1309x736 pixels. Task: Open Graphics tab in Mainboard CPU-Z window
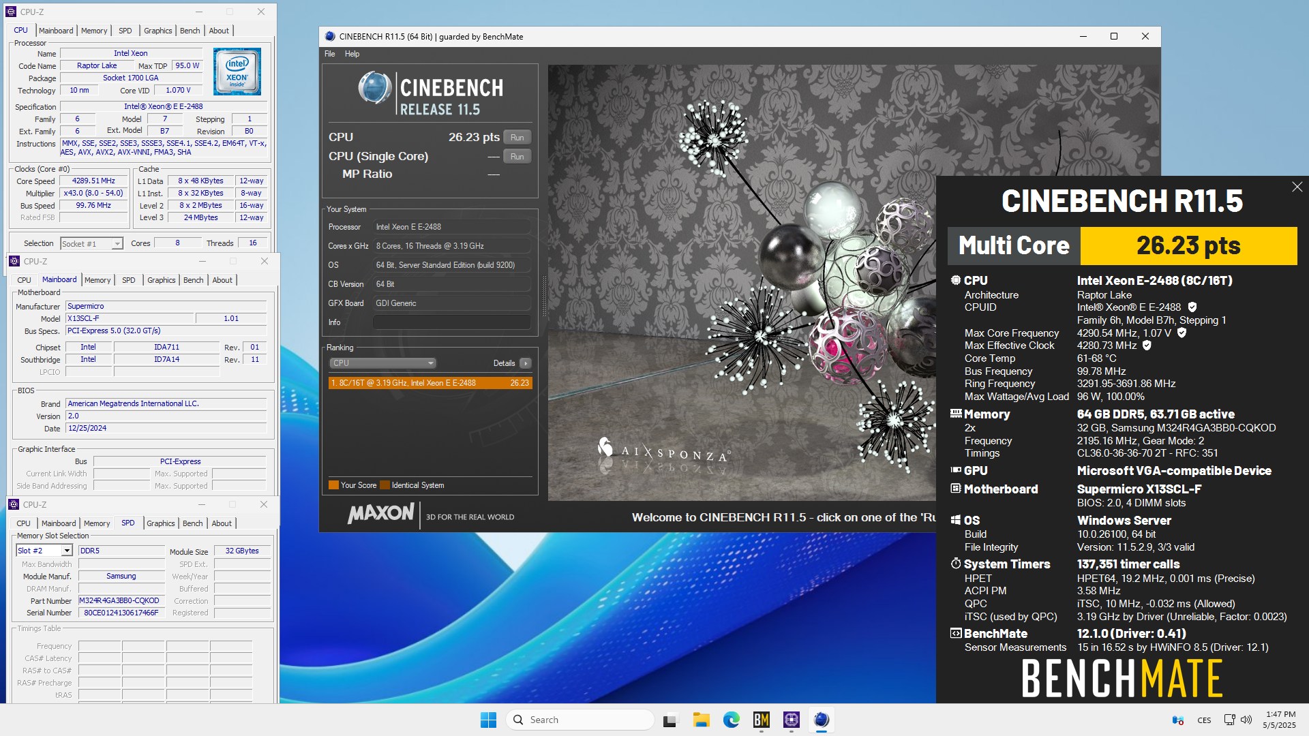click(x=161, y=280)
